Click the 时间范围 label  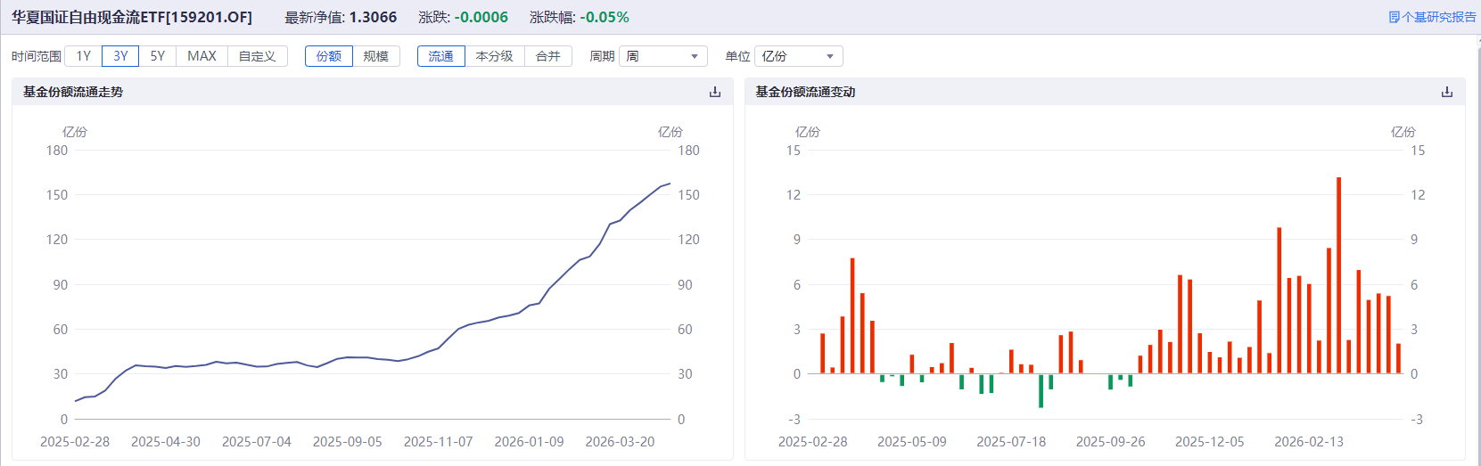(x=37, y=56)
